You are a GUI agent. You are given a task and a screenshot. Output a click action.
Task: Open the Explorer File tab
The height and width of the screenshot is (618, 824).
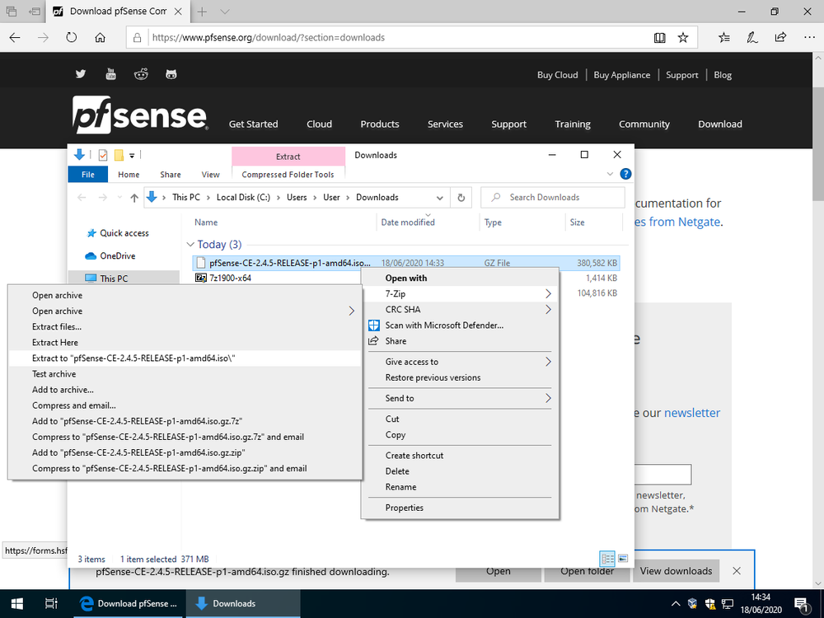[88, 175]
